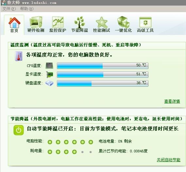Click the 电池电量: 0% 剩余 text
Screen dimensions: 186x172
click(x=115, y=141)
